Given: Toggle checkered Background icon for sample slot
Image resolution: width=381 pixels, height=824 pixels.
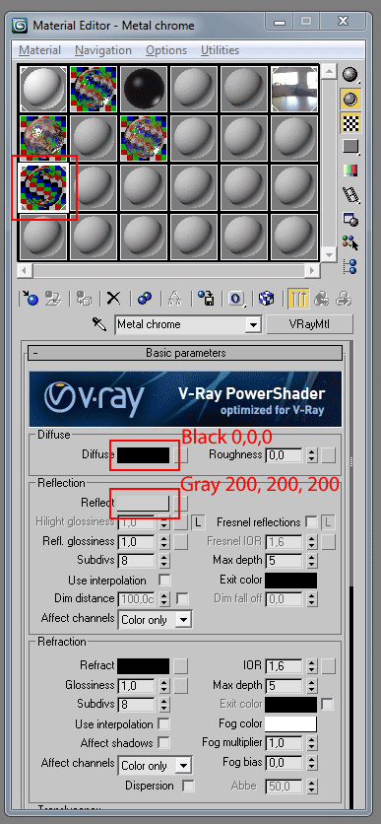Looking at the screenshot, I should click(350, 122).
